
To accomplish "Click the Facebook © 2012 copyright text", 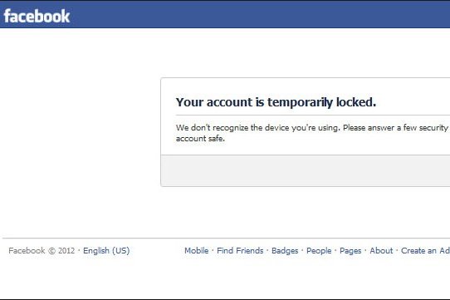I will click(42, 251).
